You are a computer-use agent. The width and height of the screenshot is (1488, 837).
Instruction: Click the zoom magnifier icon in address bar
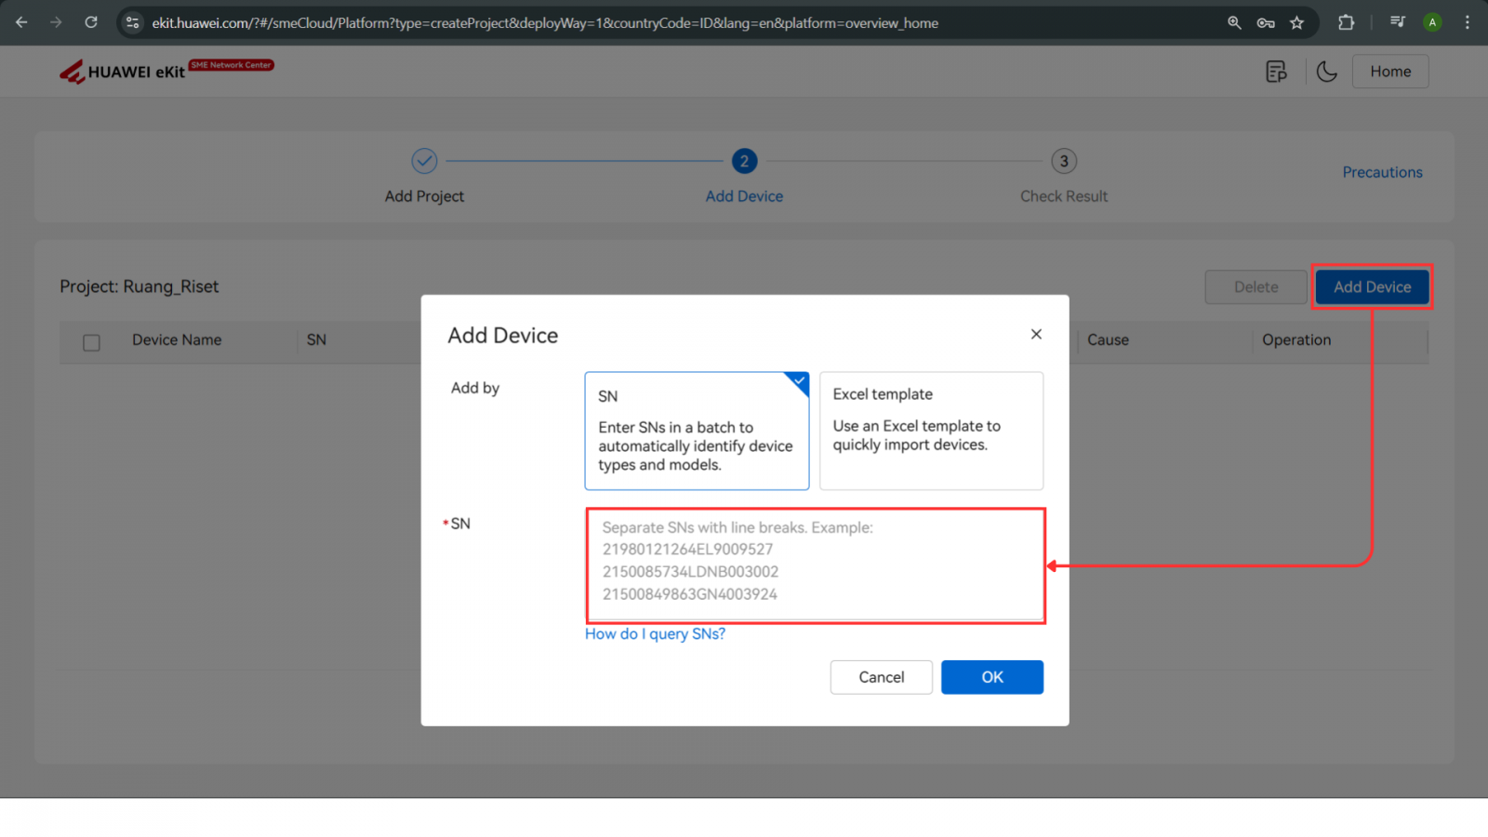tap(1234, 22)
